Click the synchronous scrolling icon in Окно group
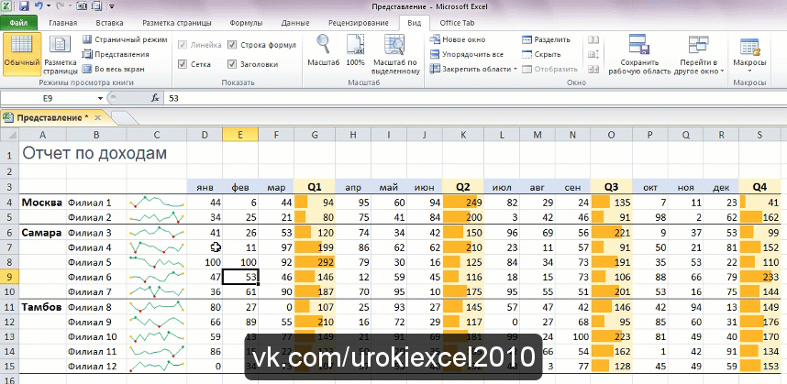 (x=593, y=54)
